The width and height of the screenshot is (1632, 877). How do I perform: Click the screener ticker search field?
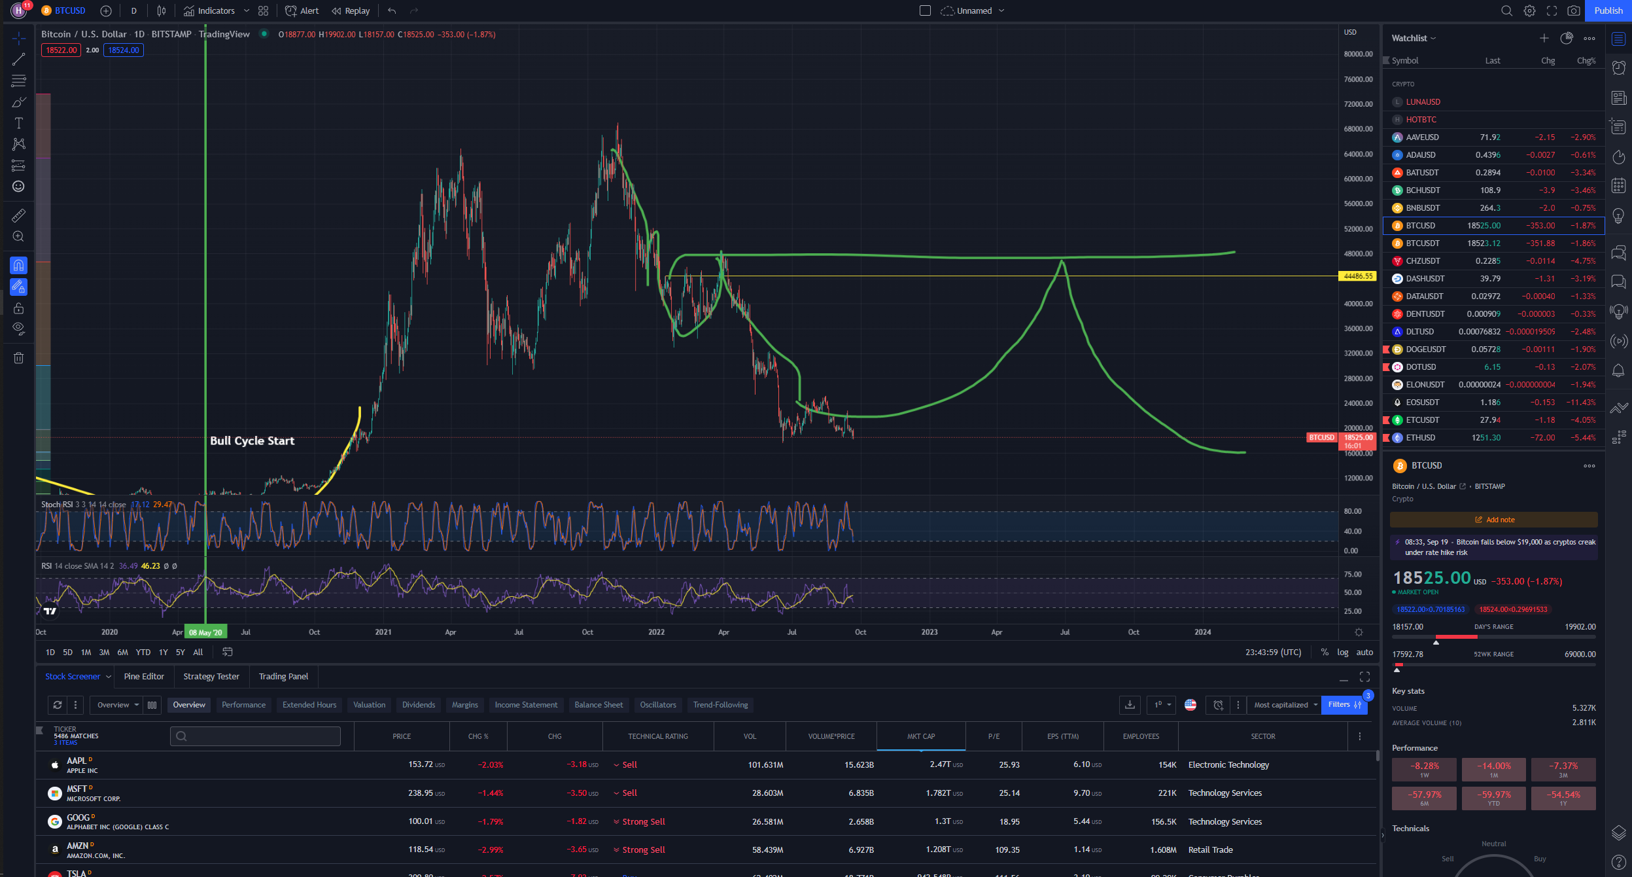click(x=255, y=736)
